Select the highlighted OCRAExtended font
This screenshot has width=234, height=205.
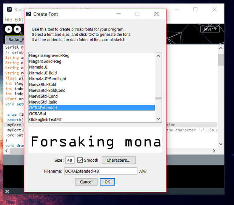92,108
